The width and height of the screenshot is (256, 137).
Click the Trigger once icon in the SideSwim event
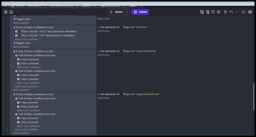[14, 43]
